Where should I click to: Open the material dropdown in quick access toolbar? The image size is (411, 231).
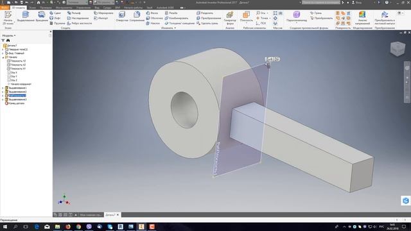(77, 3)
